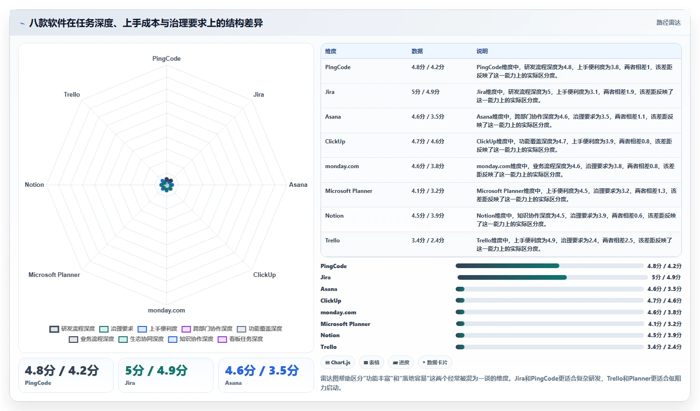Click the PingCode progress bar

[550, 266]
